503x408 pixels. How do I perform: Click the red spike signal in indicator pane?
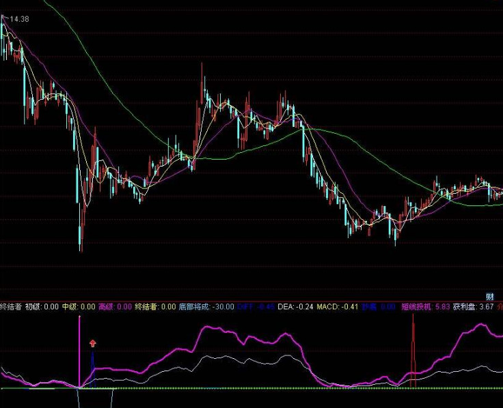point(413,351)
